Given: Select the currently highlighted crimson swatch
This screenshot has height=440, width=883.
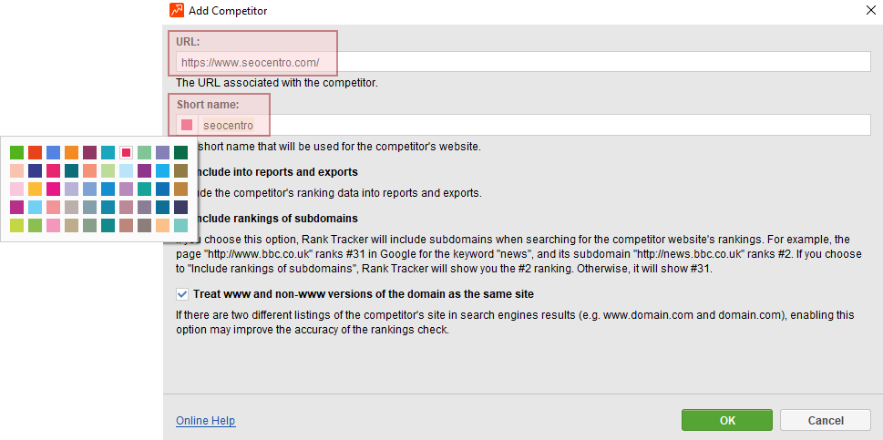Looking at the screenshot, I should 126,152.
